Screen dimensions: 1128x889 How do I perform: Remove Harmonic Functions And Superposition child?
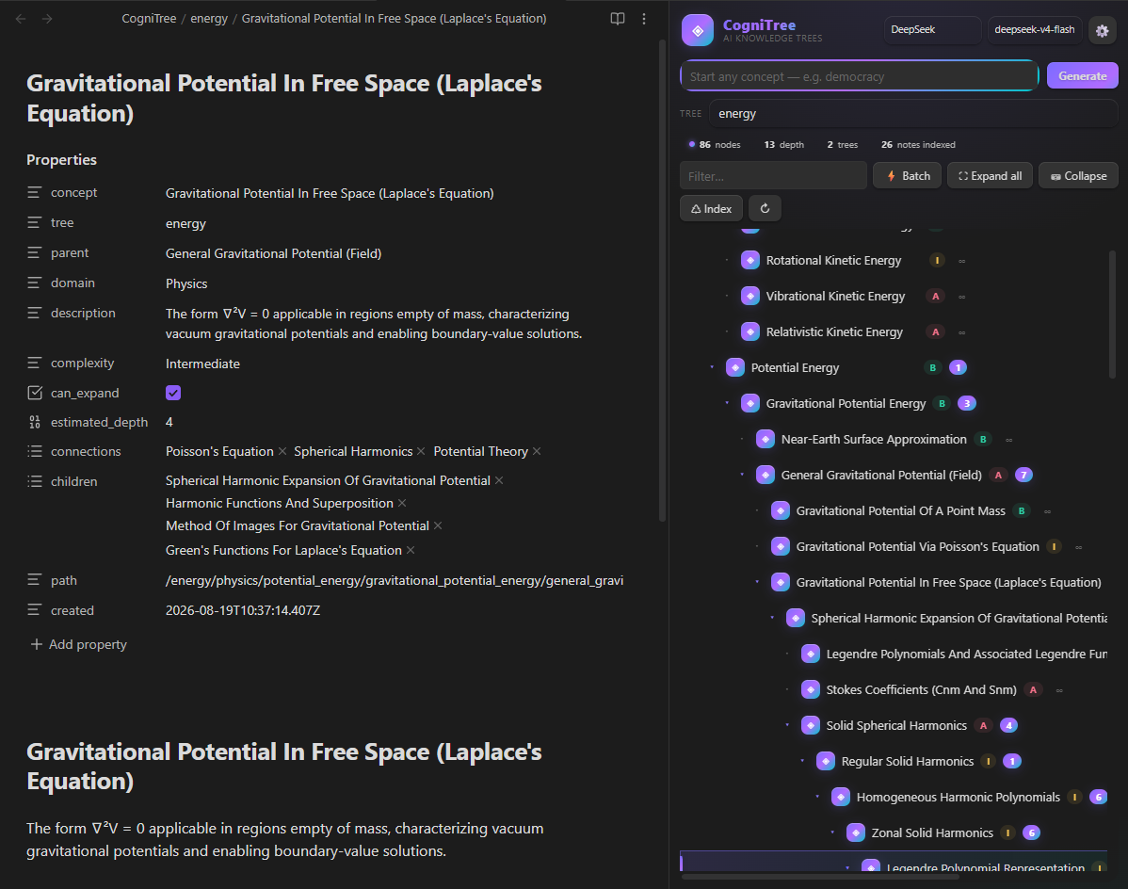pyautogui.click(x=402, y=503)
